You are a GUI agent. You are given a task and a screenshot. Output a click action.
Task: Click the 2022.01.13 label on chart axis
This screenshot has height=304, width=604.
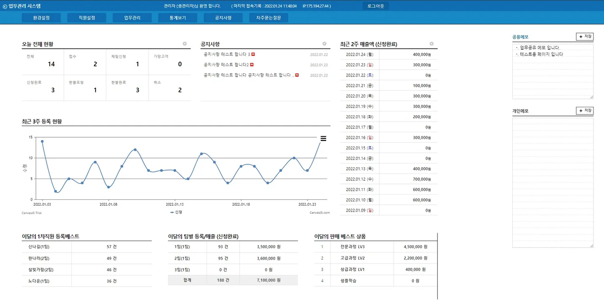175,204
